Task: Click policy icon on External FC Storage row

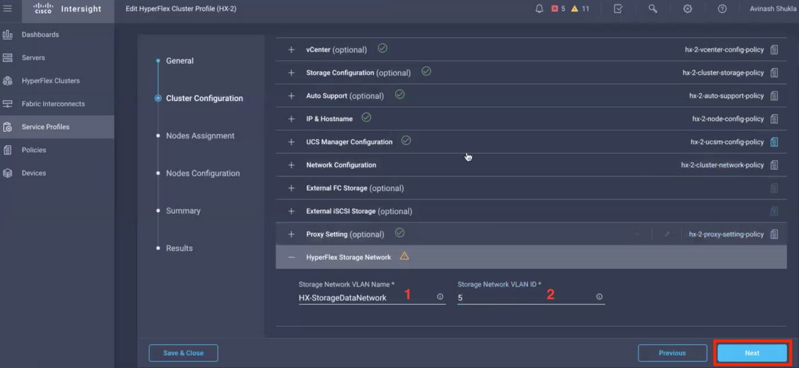Action: coord(774,188)
